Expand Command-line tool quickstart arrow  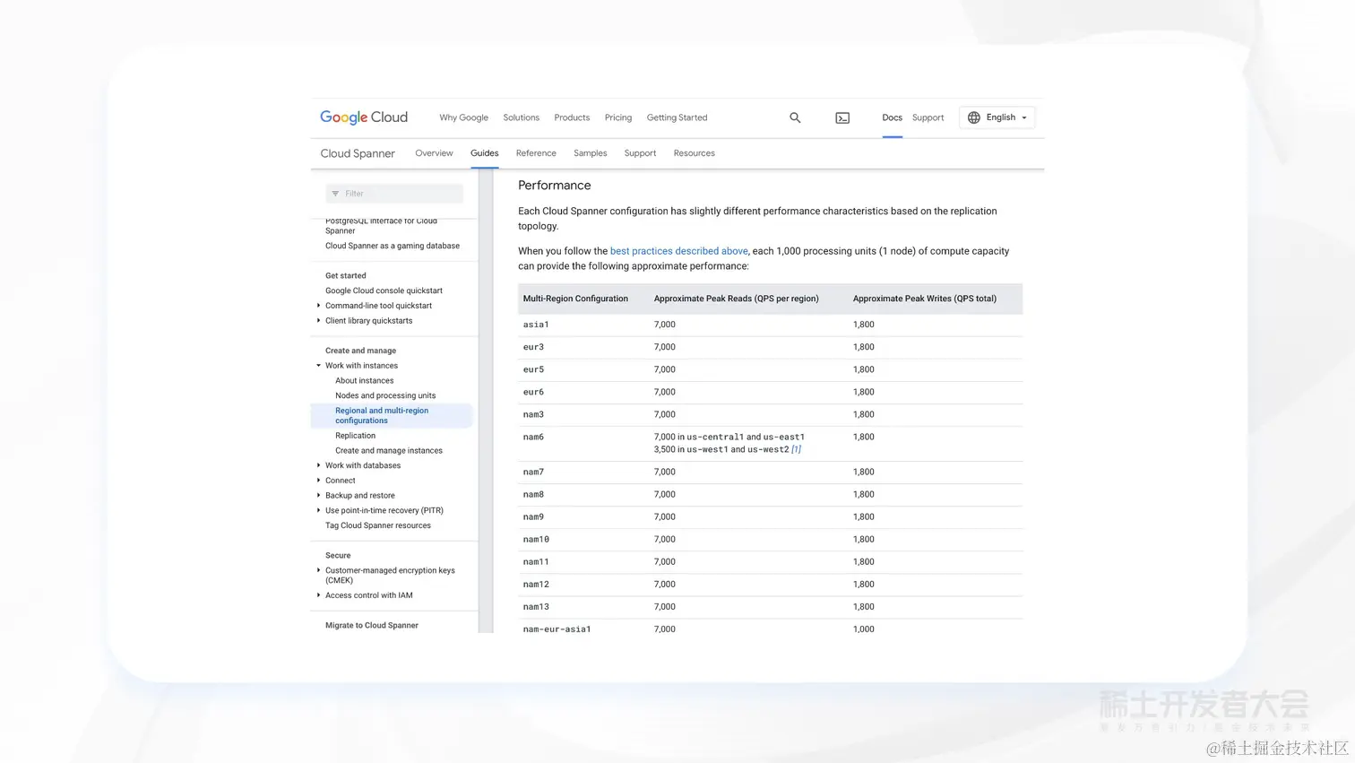(x=318, y=306)
